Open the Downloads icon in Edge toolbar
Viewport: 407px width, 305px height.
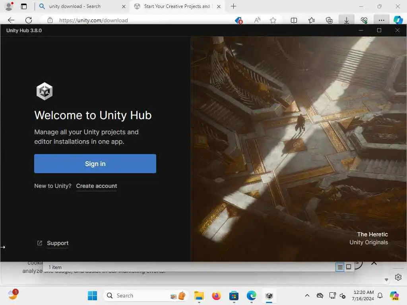click(347, 20)
